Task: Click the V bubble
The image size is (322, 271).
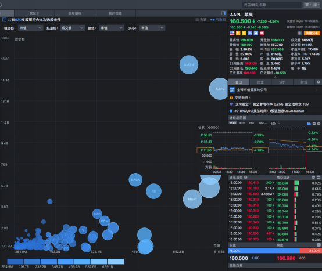Action: click(x=83, y=230)
